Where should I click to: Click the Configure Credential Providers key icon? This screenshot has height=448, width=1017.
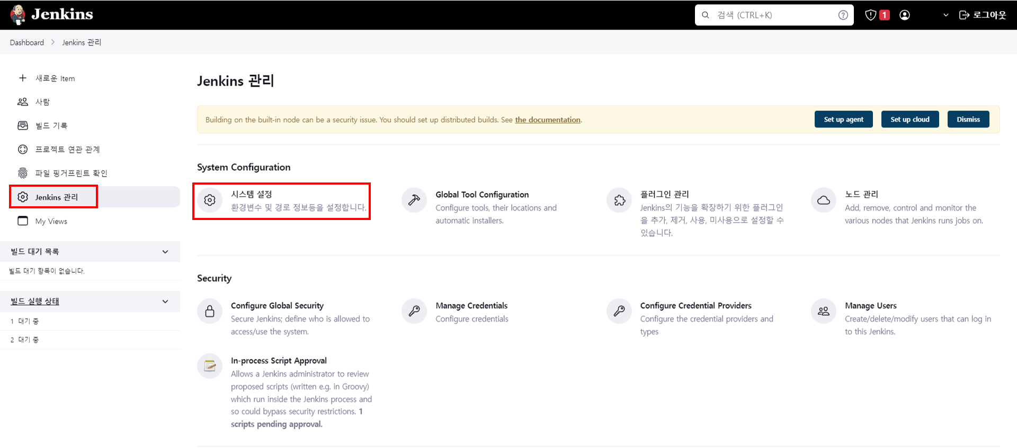point(619,311)
